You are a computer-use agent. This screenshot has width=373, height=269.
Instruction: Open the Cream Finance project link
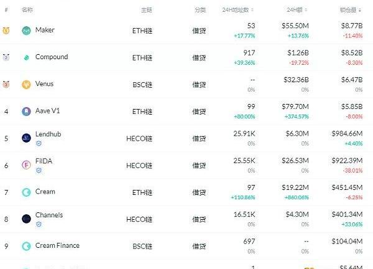[x=57, y=246]
